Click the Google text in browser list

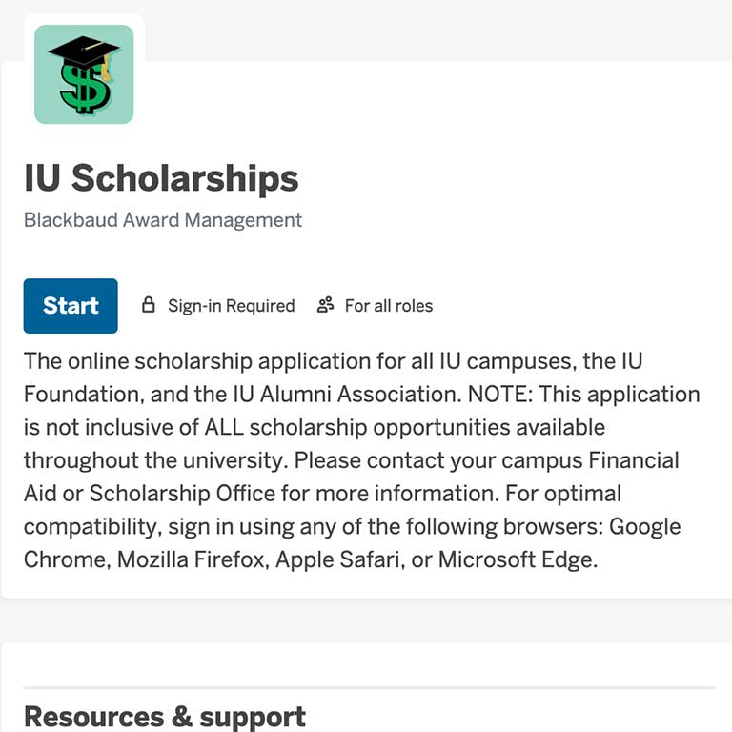point(645,526)
